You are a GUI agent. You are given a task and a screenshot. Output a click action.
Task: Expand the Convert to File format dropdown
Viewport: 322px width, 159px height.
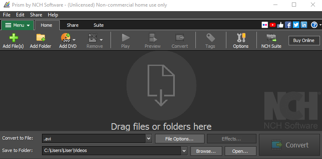(149, 139)
